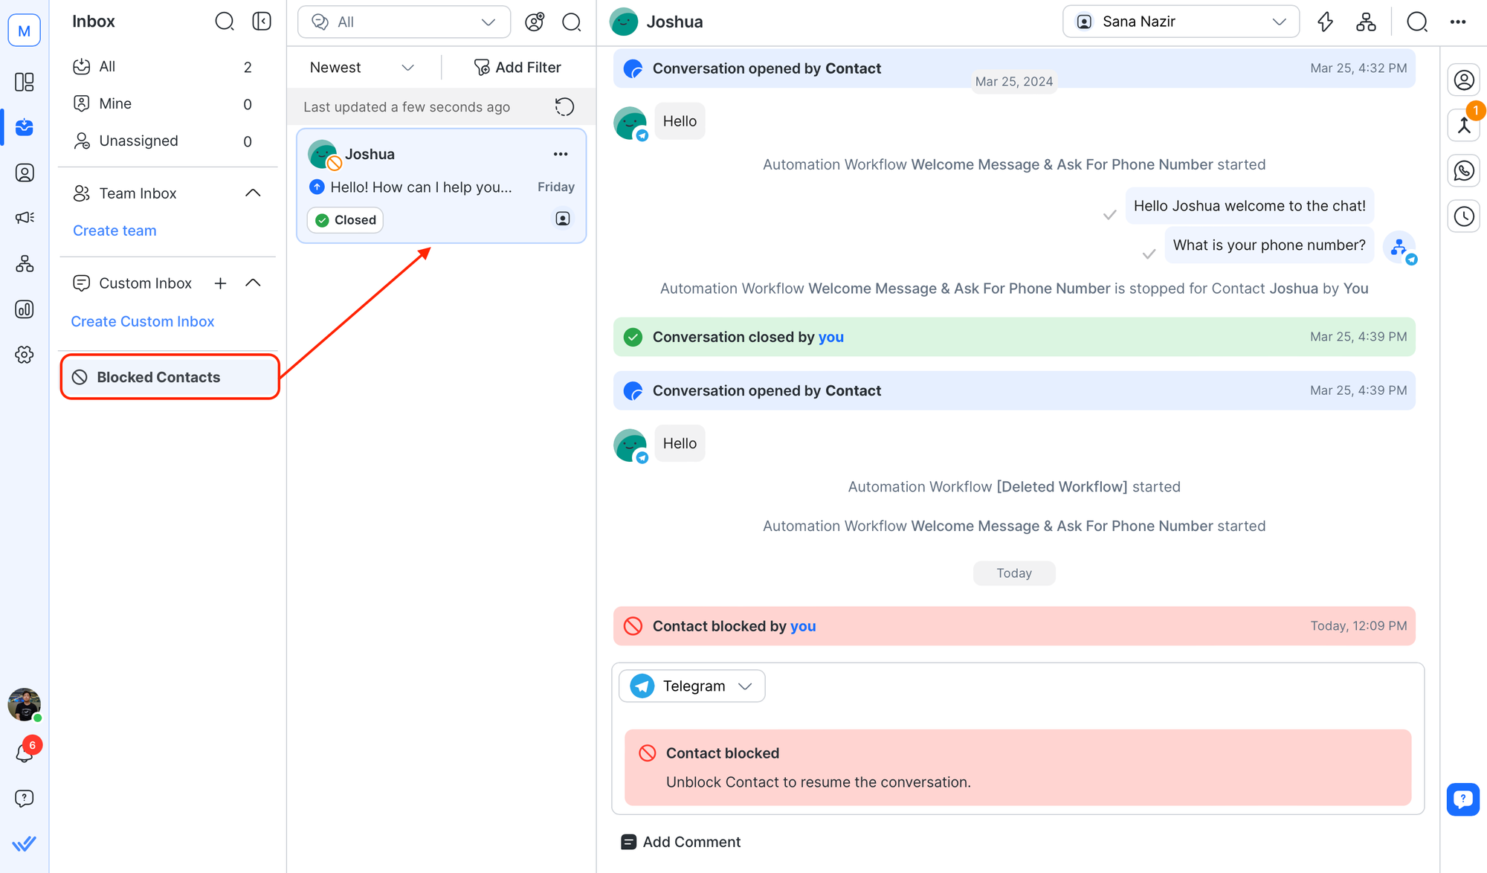Image resolution: width=1487 pixels, height=873 pixels.
Task: Open the Sana Nazir assignee dropdown
Action: click(1181, 22)
